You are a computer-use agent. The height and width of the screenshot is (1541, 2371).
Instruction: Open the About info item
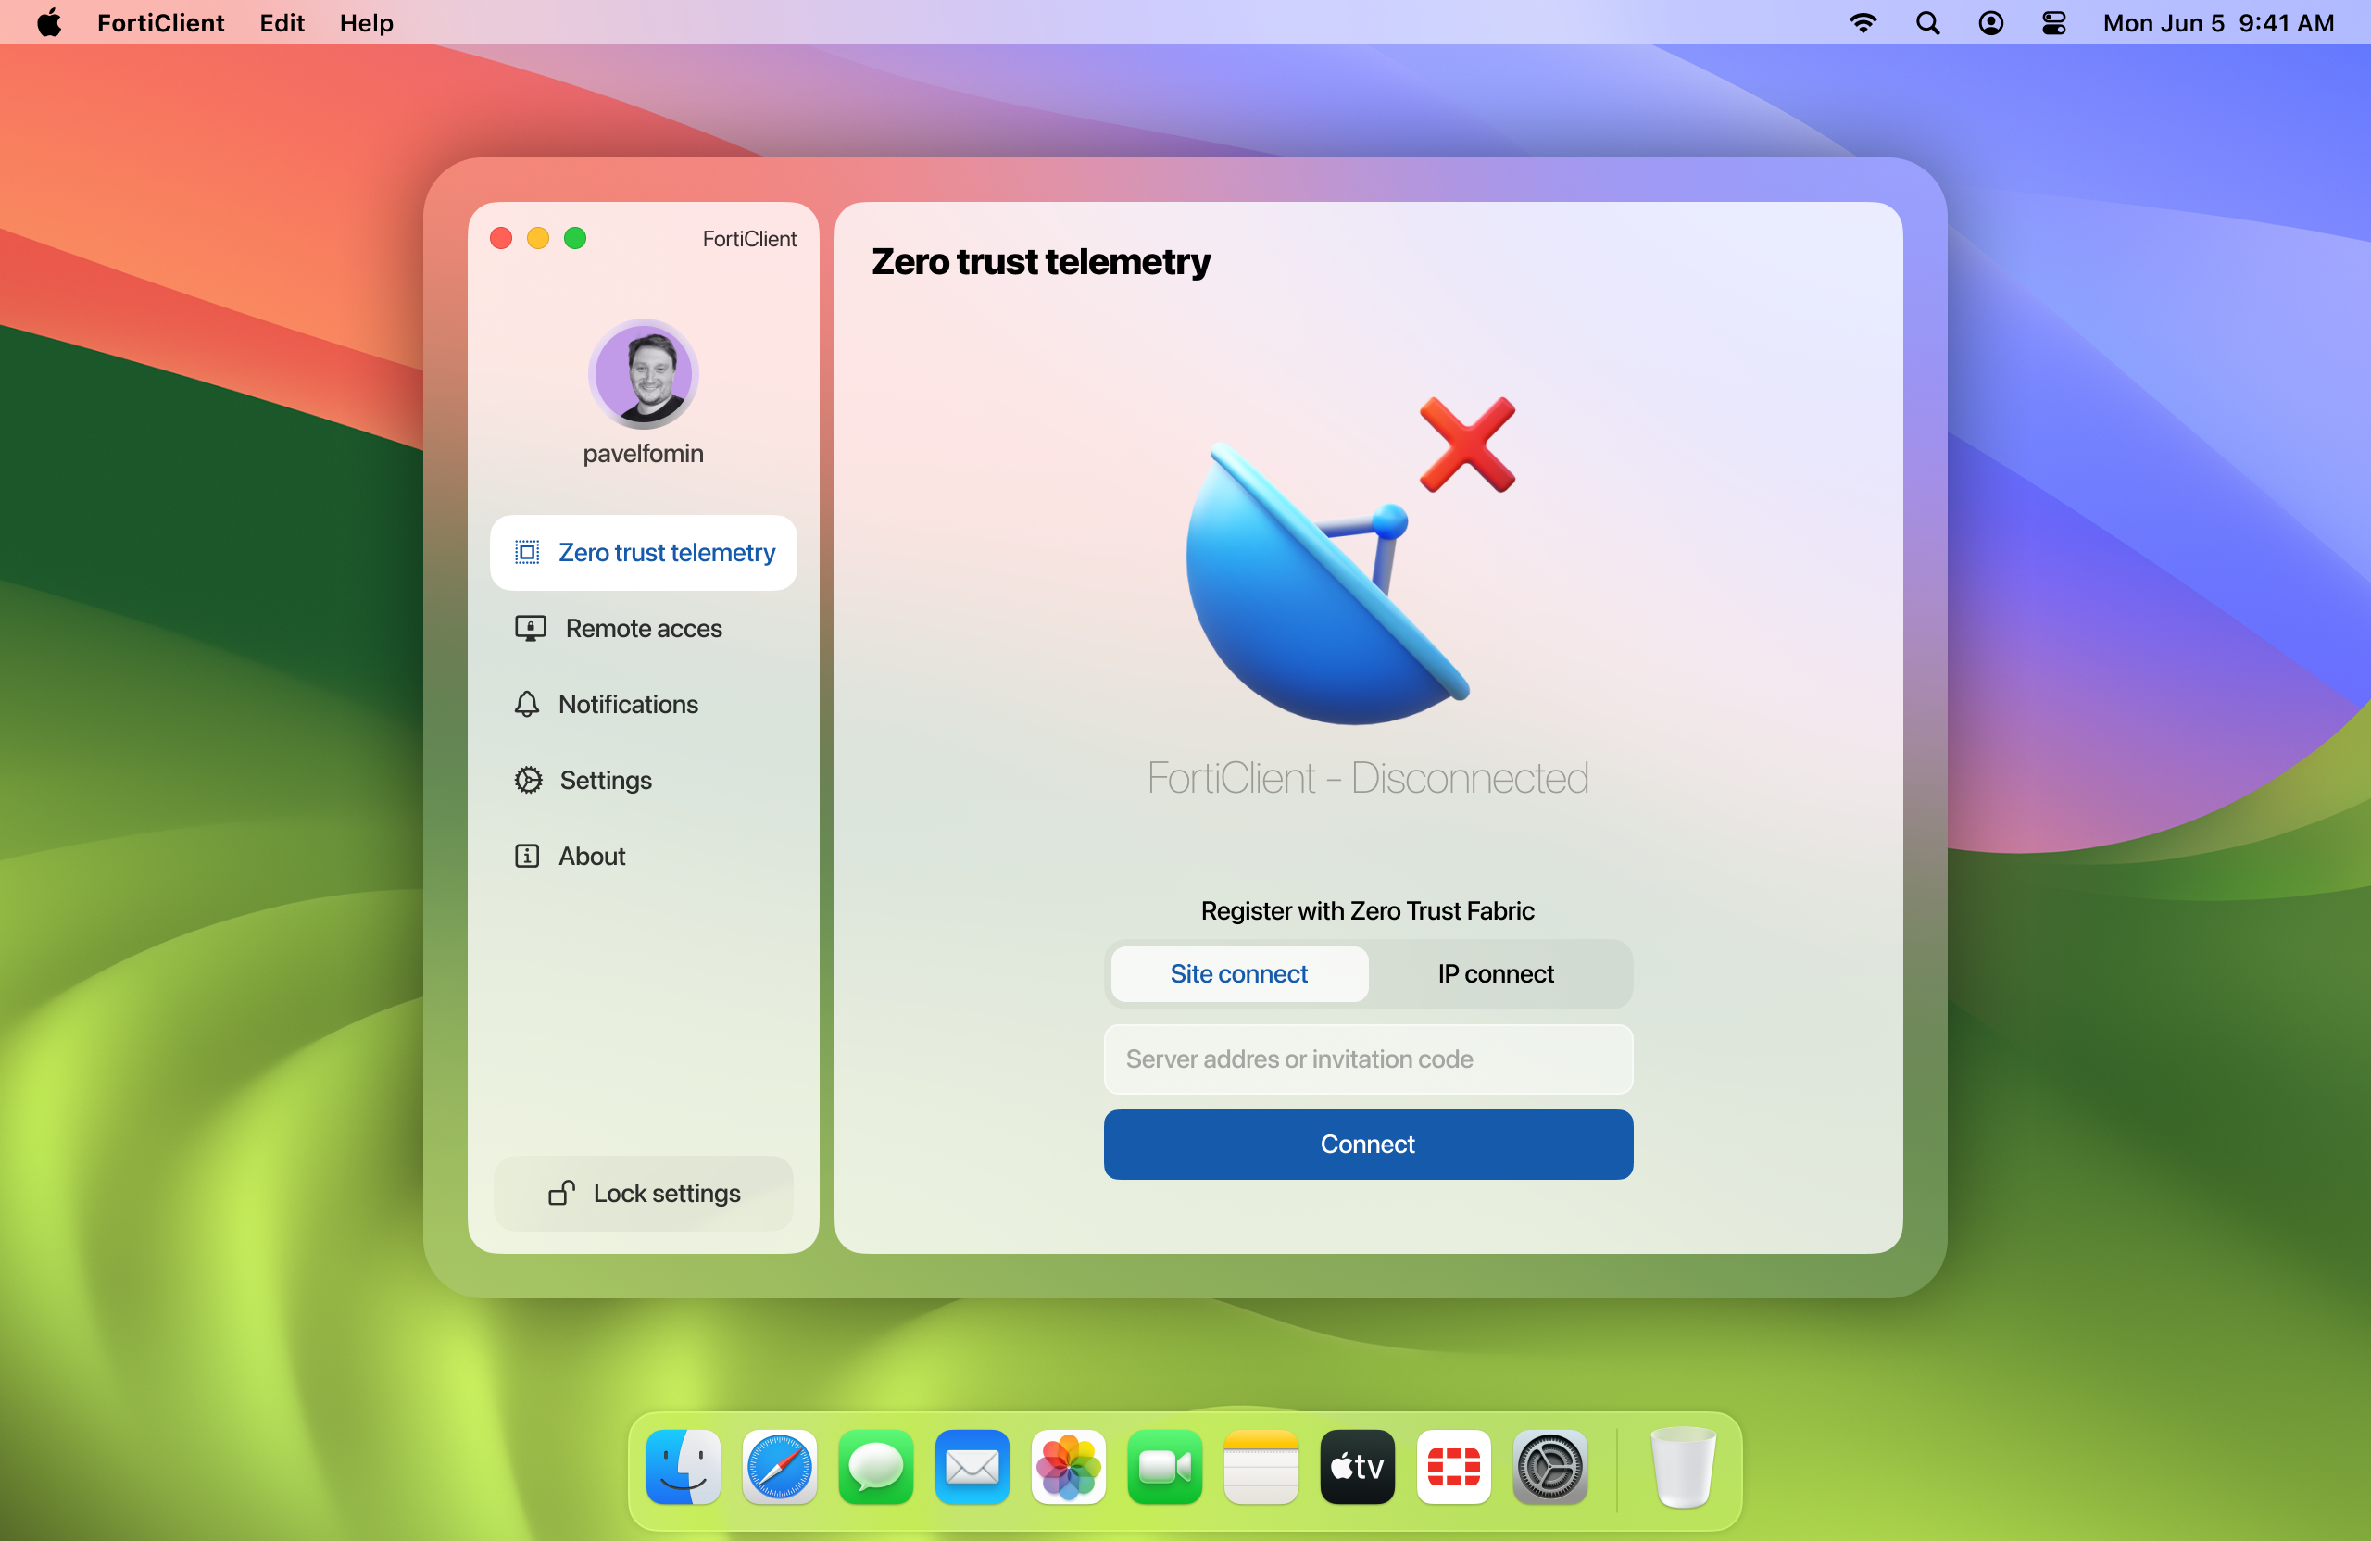pyautogui.click(x=591, y=856)
